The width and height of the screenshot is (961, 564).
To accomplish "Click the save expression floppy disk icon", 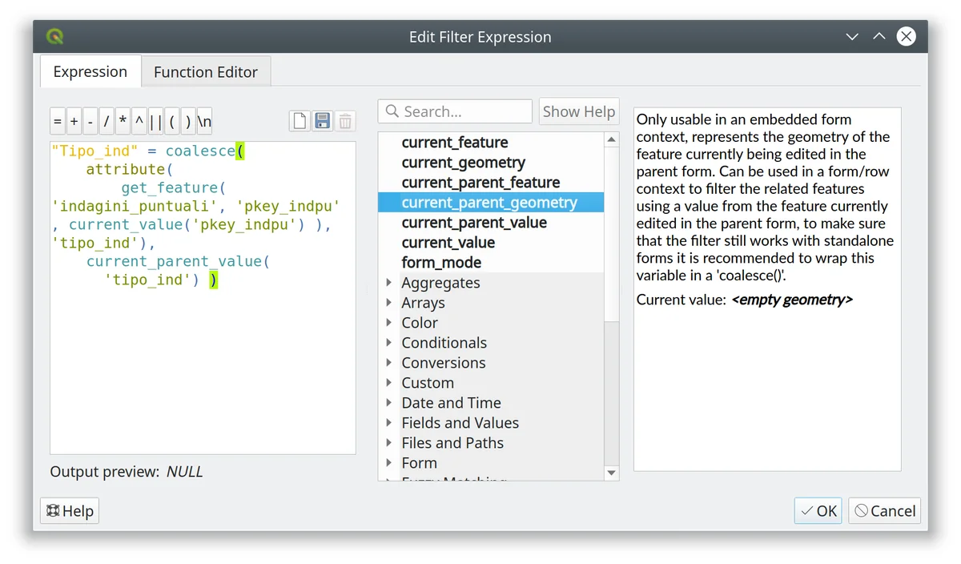I will click(322, 121).
